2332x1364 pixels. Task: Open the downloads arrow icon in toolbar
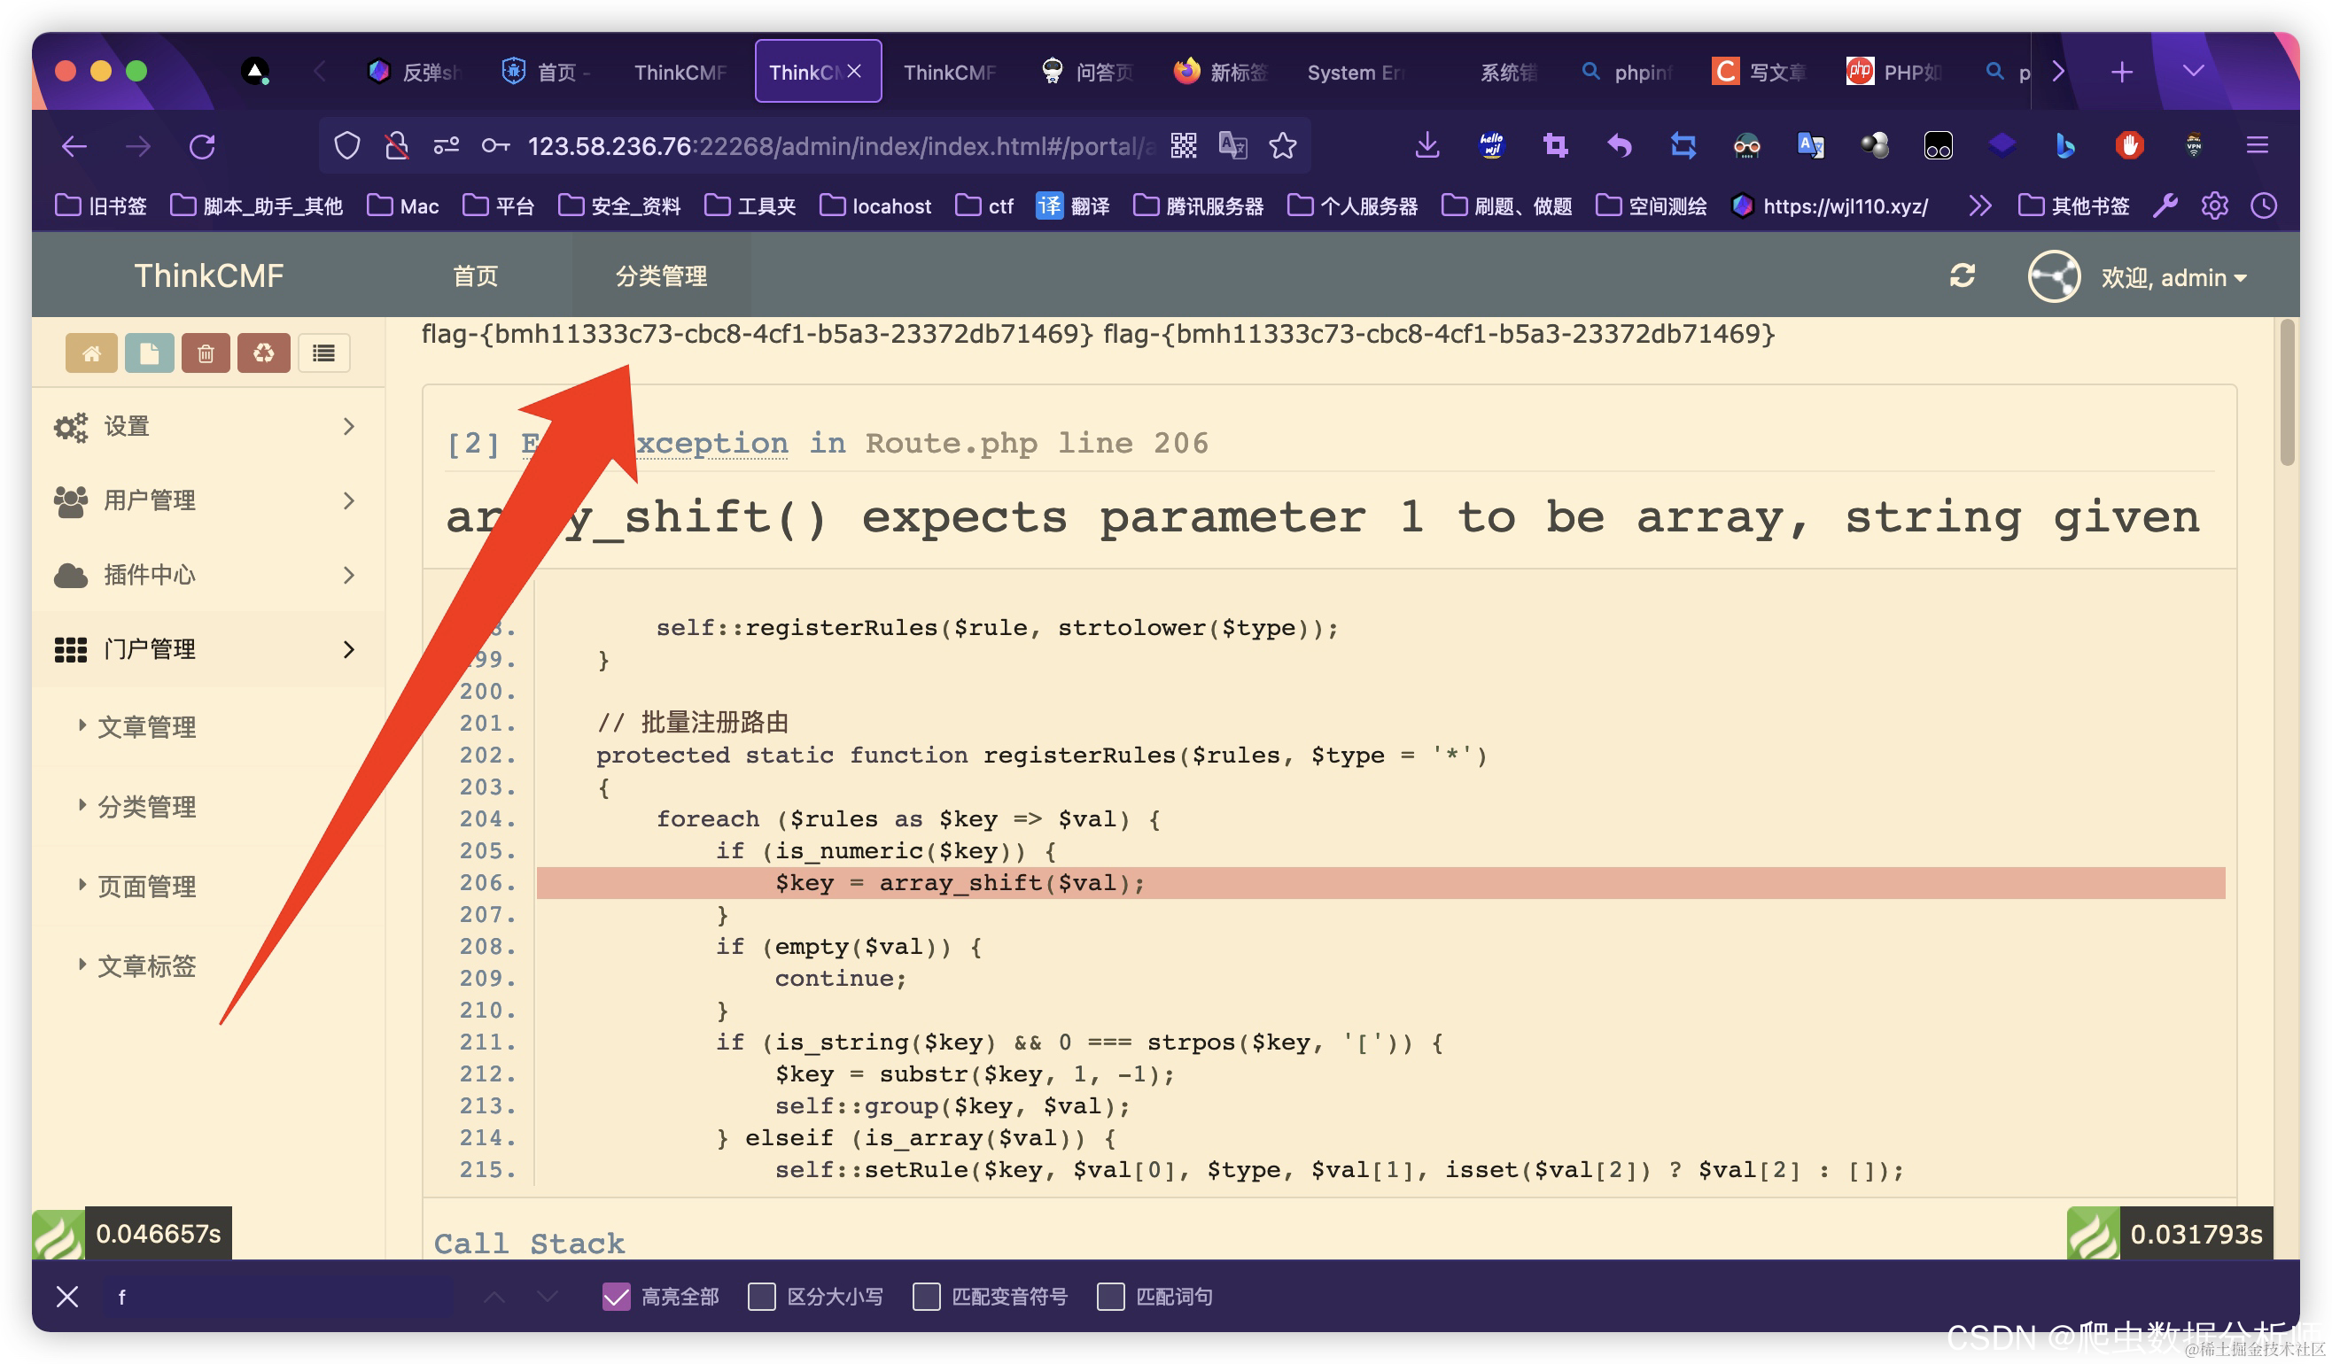point(1427,146)
